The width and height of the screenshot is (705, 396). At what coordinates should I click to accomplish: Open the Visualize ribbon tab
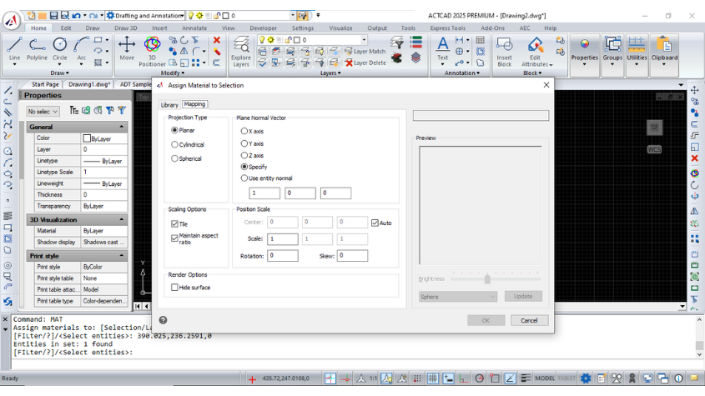340,28
